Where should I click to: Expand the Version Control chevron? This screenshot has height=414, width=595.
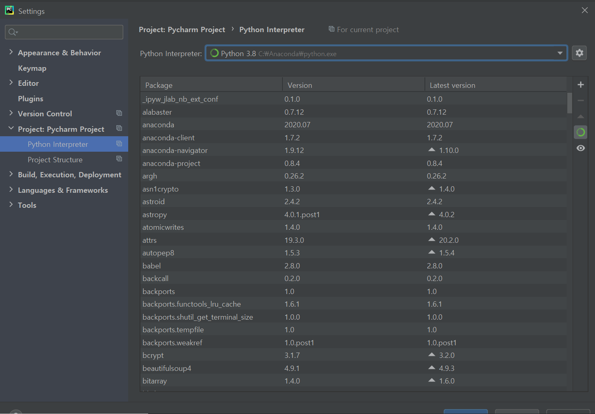tap(11, 113)
